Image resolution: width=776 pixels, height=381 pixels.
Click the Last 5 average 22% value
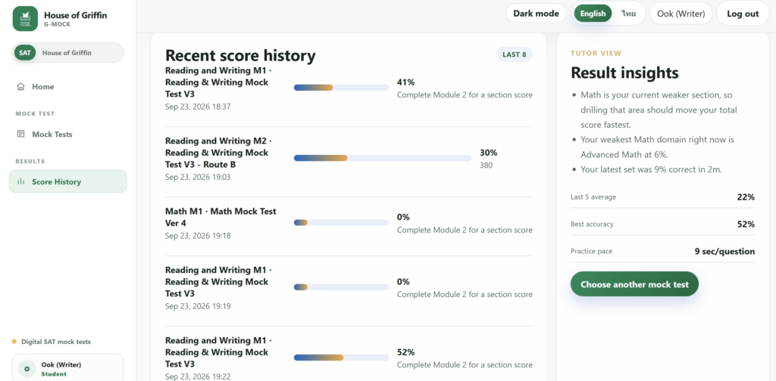point(746,197)
